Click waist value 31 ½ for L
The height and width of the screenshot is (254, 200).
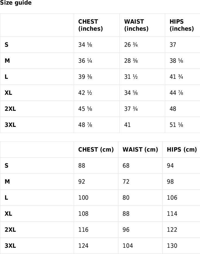[x=131, y=77]
